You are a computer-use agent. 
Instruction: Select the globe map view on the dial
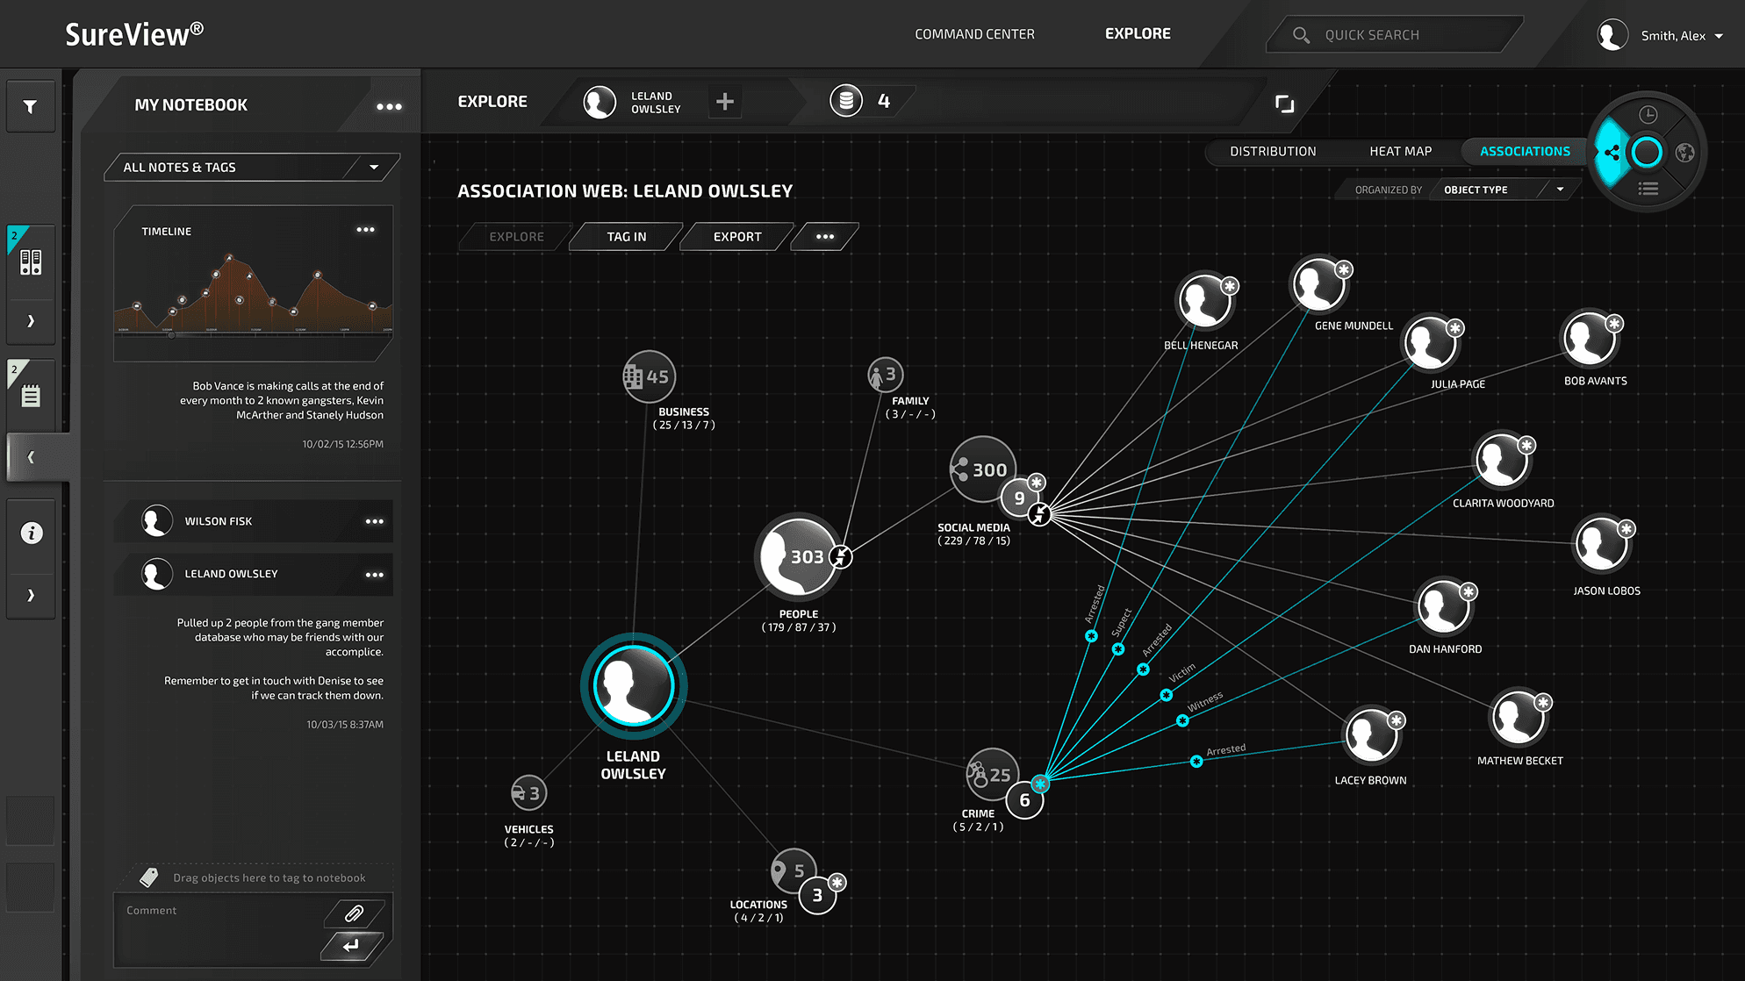1684,153
